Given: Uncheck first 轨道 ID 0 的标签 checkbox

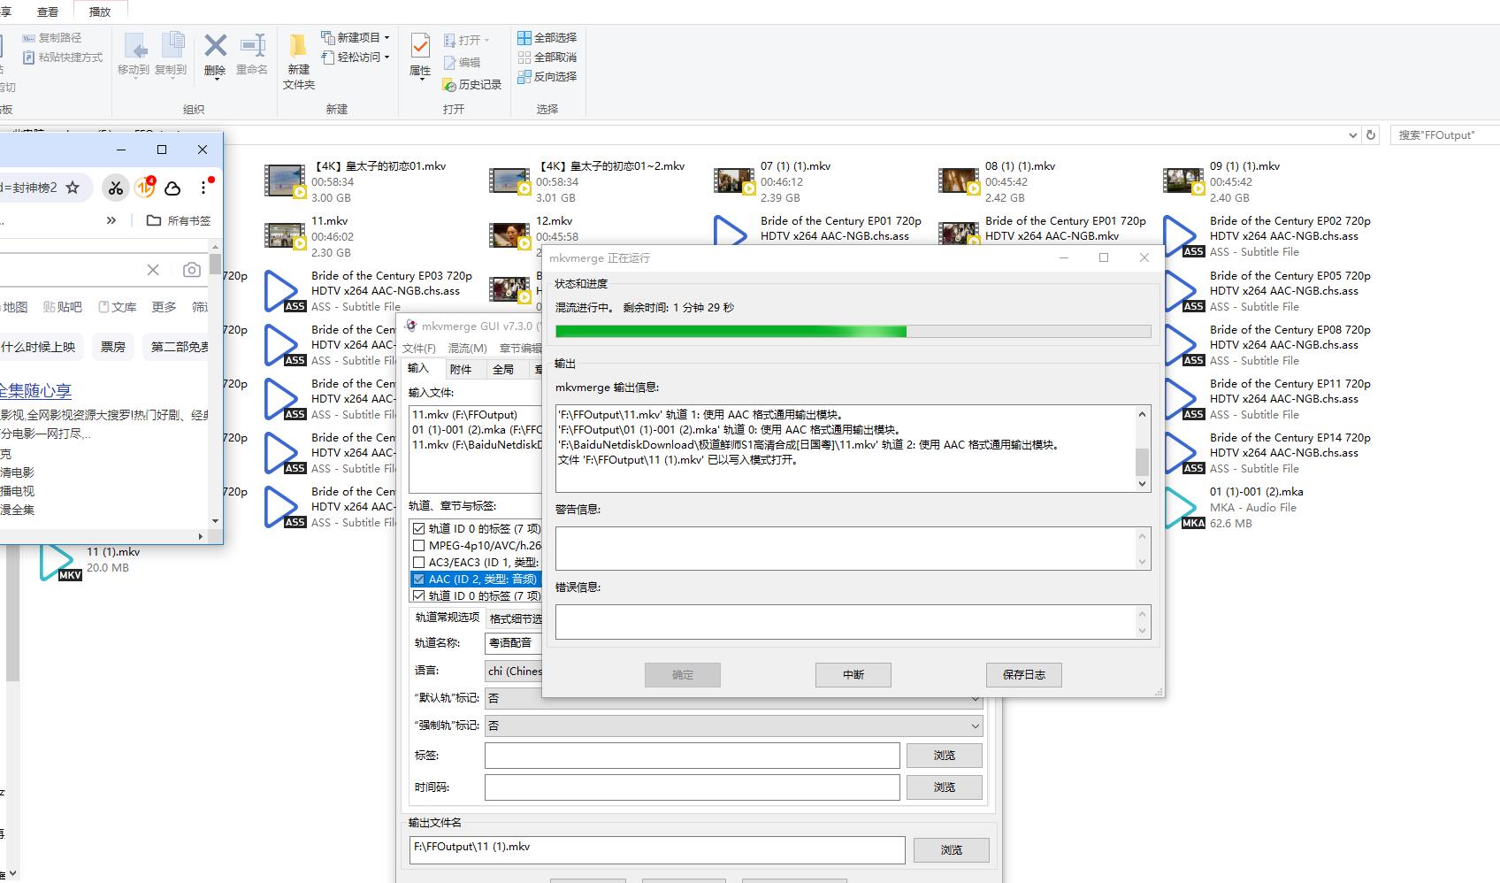Looking at the screenshot, I should click(x=419, y=529).
